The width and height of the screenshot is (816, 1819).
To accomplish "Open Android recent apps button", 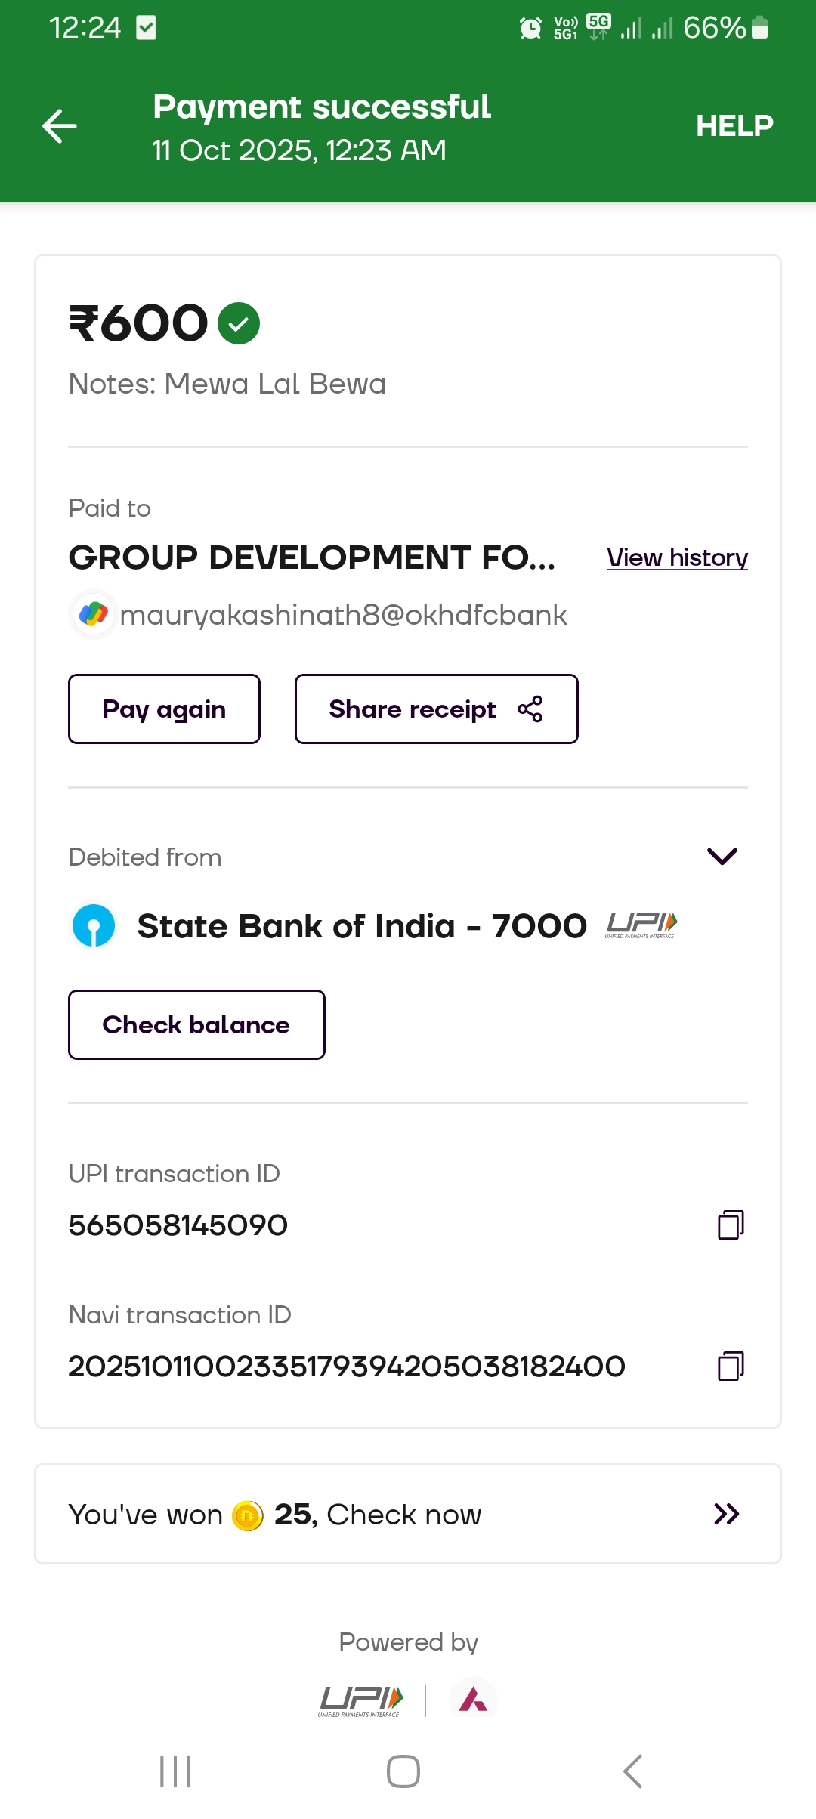I will point(175,1771).
